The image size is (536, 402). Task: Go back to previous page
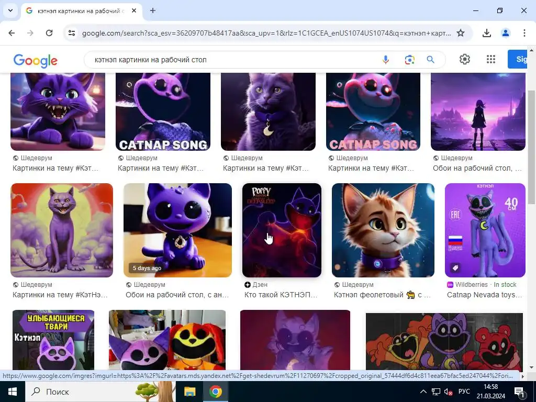(12, 33)
